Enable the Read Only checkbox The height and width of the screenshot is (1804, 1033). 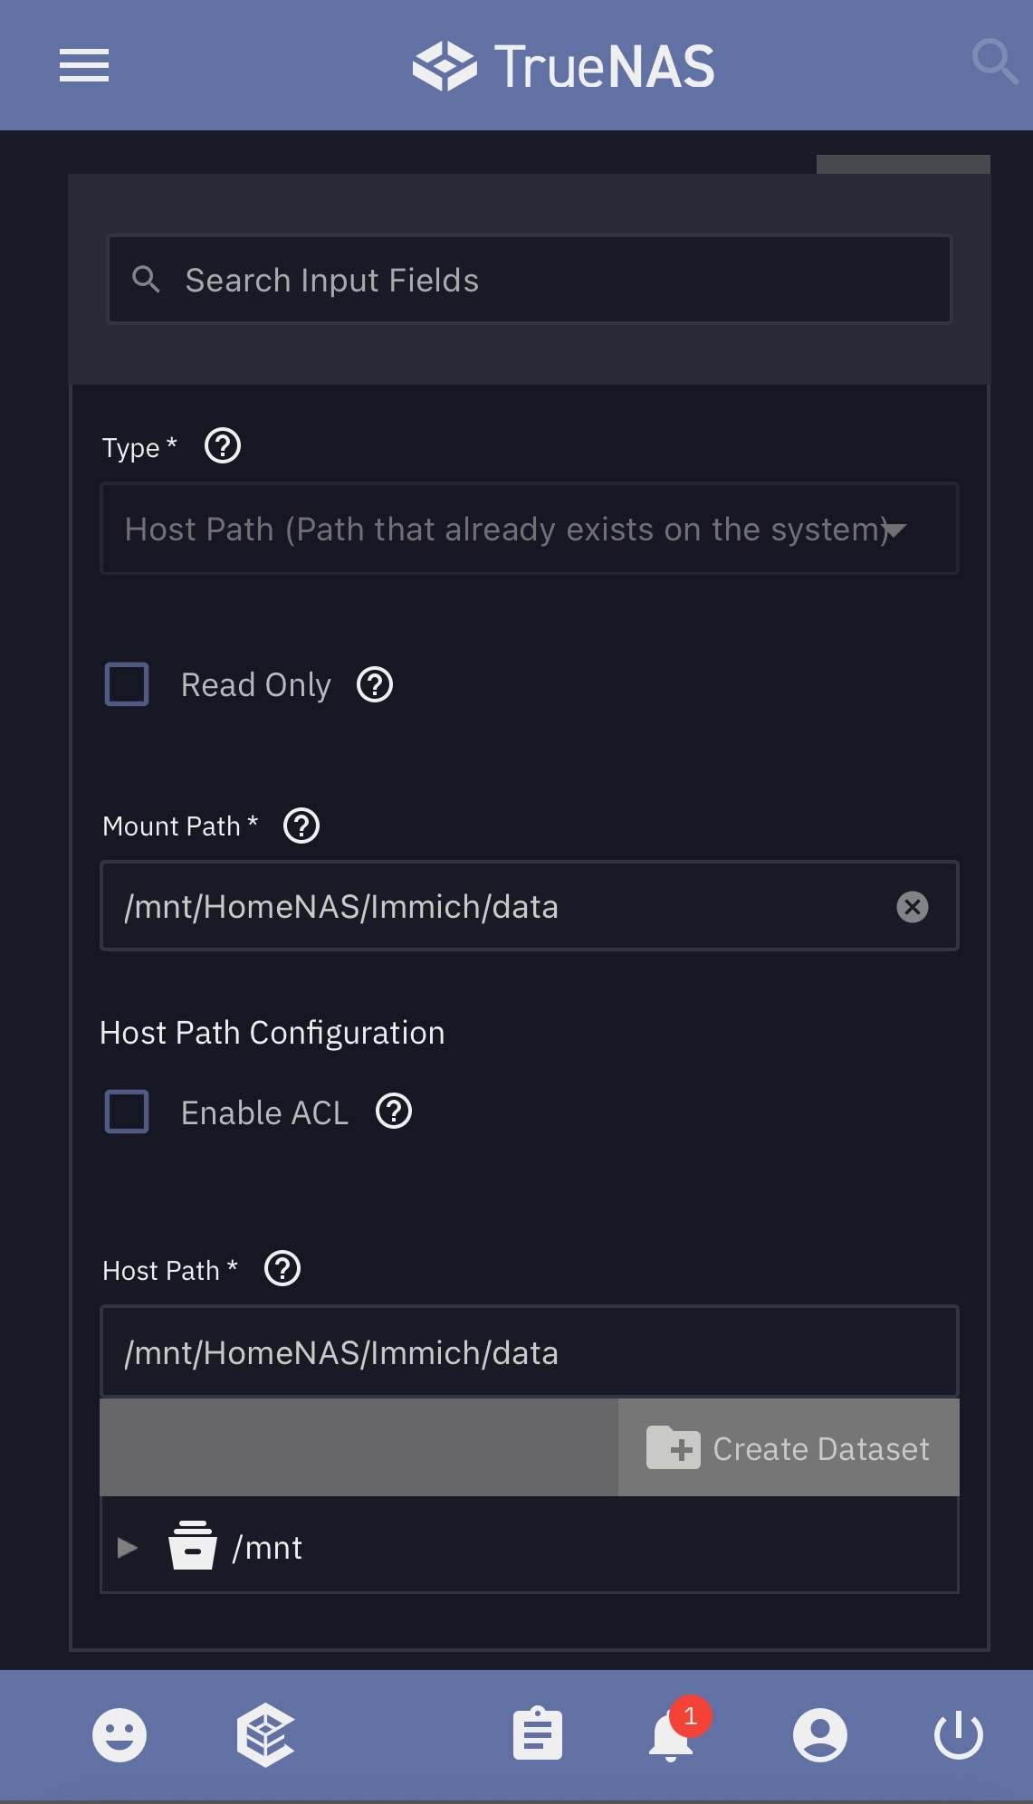click(128, 684)
